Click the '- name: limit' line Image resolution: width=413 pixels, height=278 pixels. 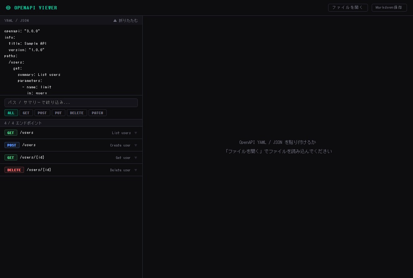point(37,87)
